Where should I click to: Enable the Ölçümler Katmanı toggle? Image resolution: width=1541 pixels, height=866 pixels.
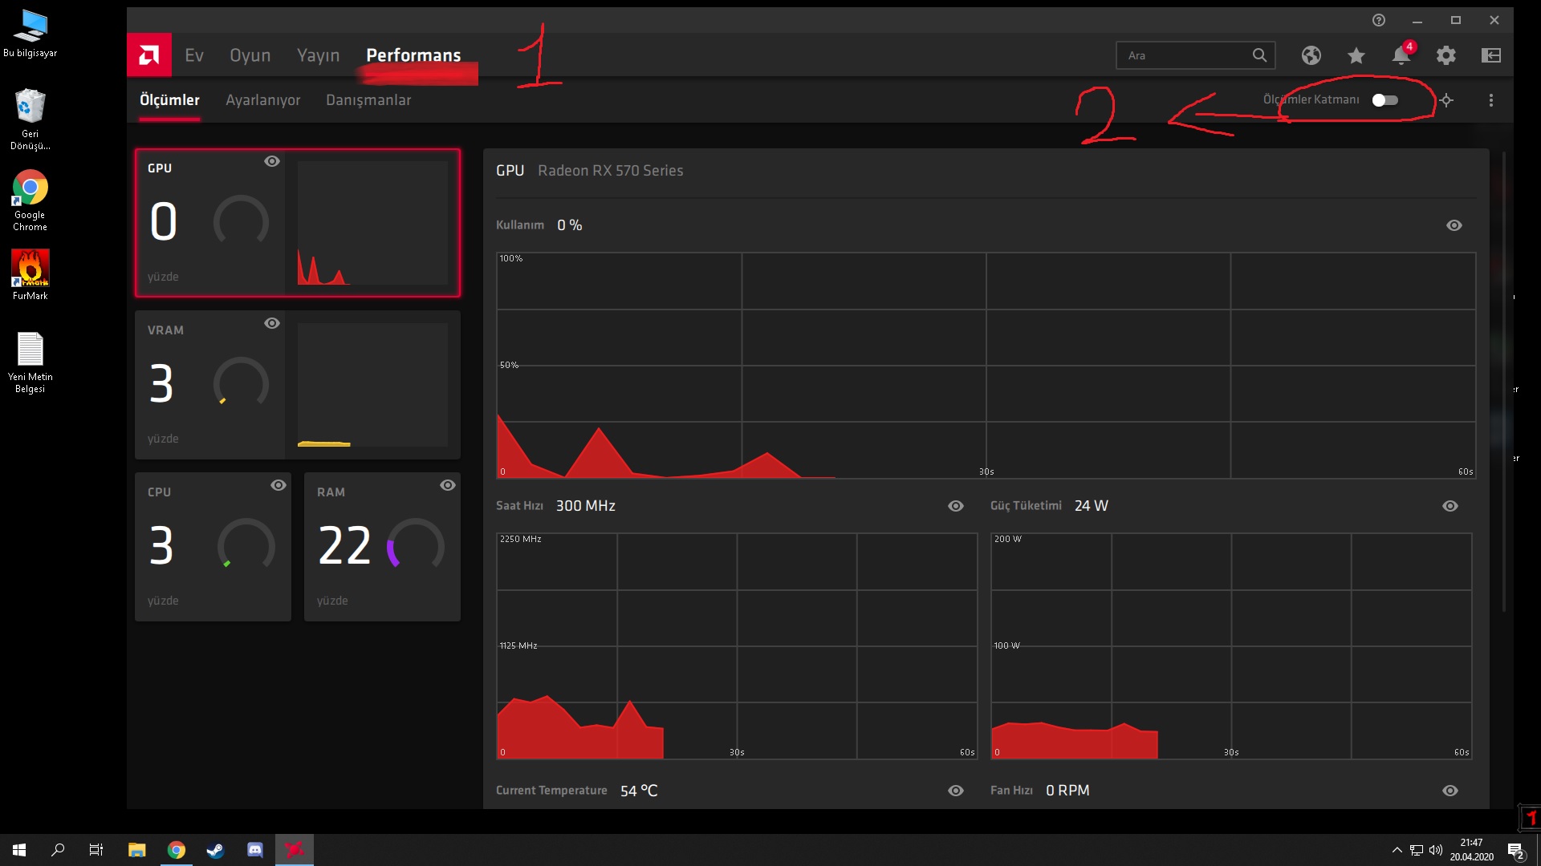tap(1385, 100)
